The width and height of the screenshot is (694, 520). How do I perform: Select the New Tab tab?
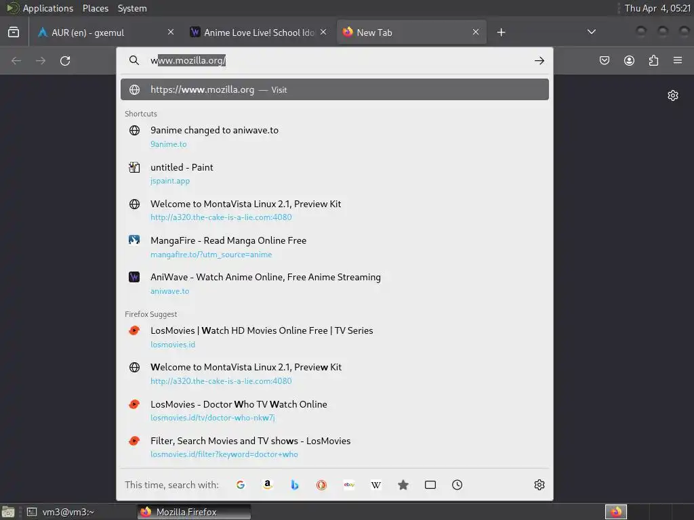(411, 32)
